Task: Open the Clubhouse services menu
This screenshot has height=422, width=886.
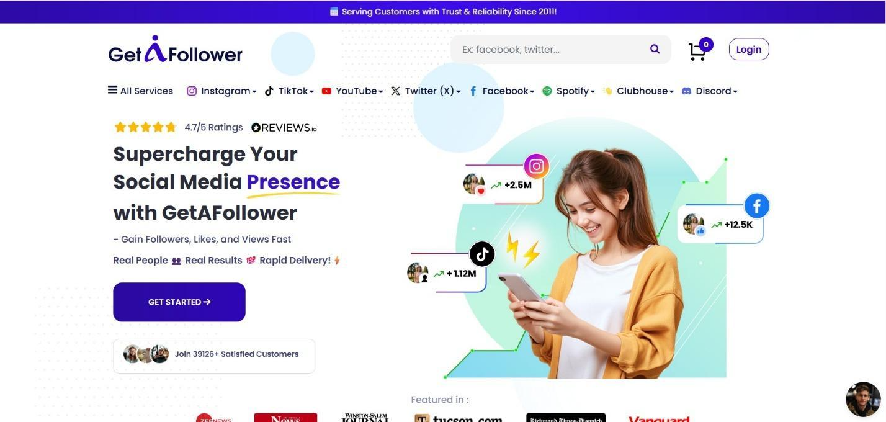Action: click(638, 91)
